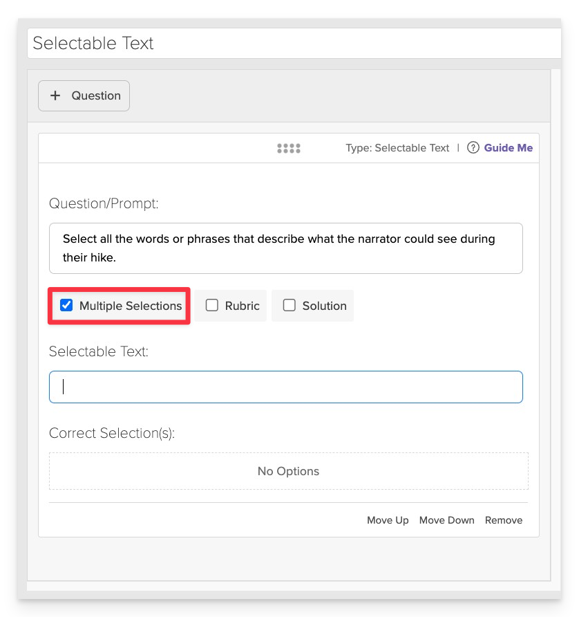The height and width of the screenshot is (617, 579).
Task: Click Move Up for this question
Action: click(388, 520)
